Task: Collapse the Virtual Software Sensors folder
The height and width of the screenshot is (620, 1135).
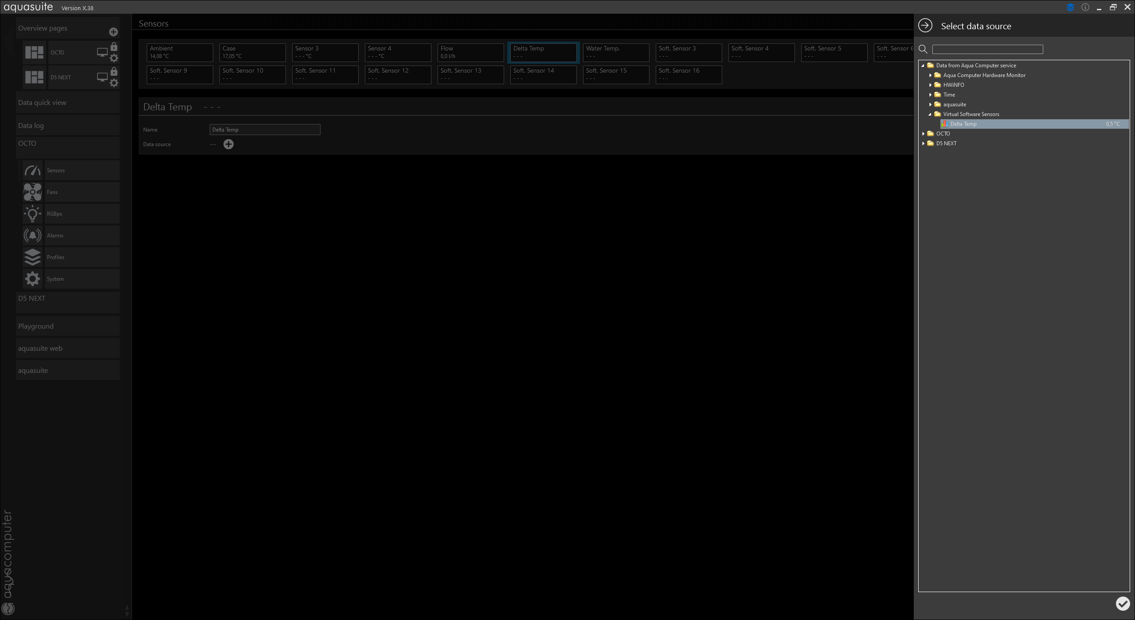Action: point(930,114)
